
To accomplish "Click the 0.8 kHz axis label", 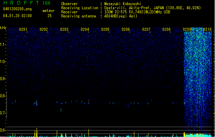I will 3,96.
